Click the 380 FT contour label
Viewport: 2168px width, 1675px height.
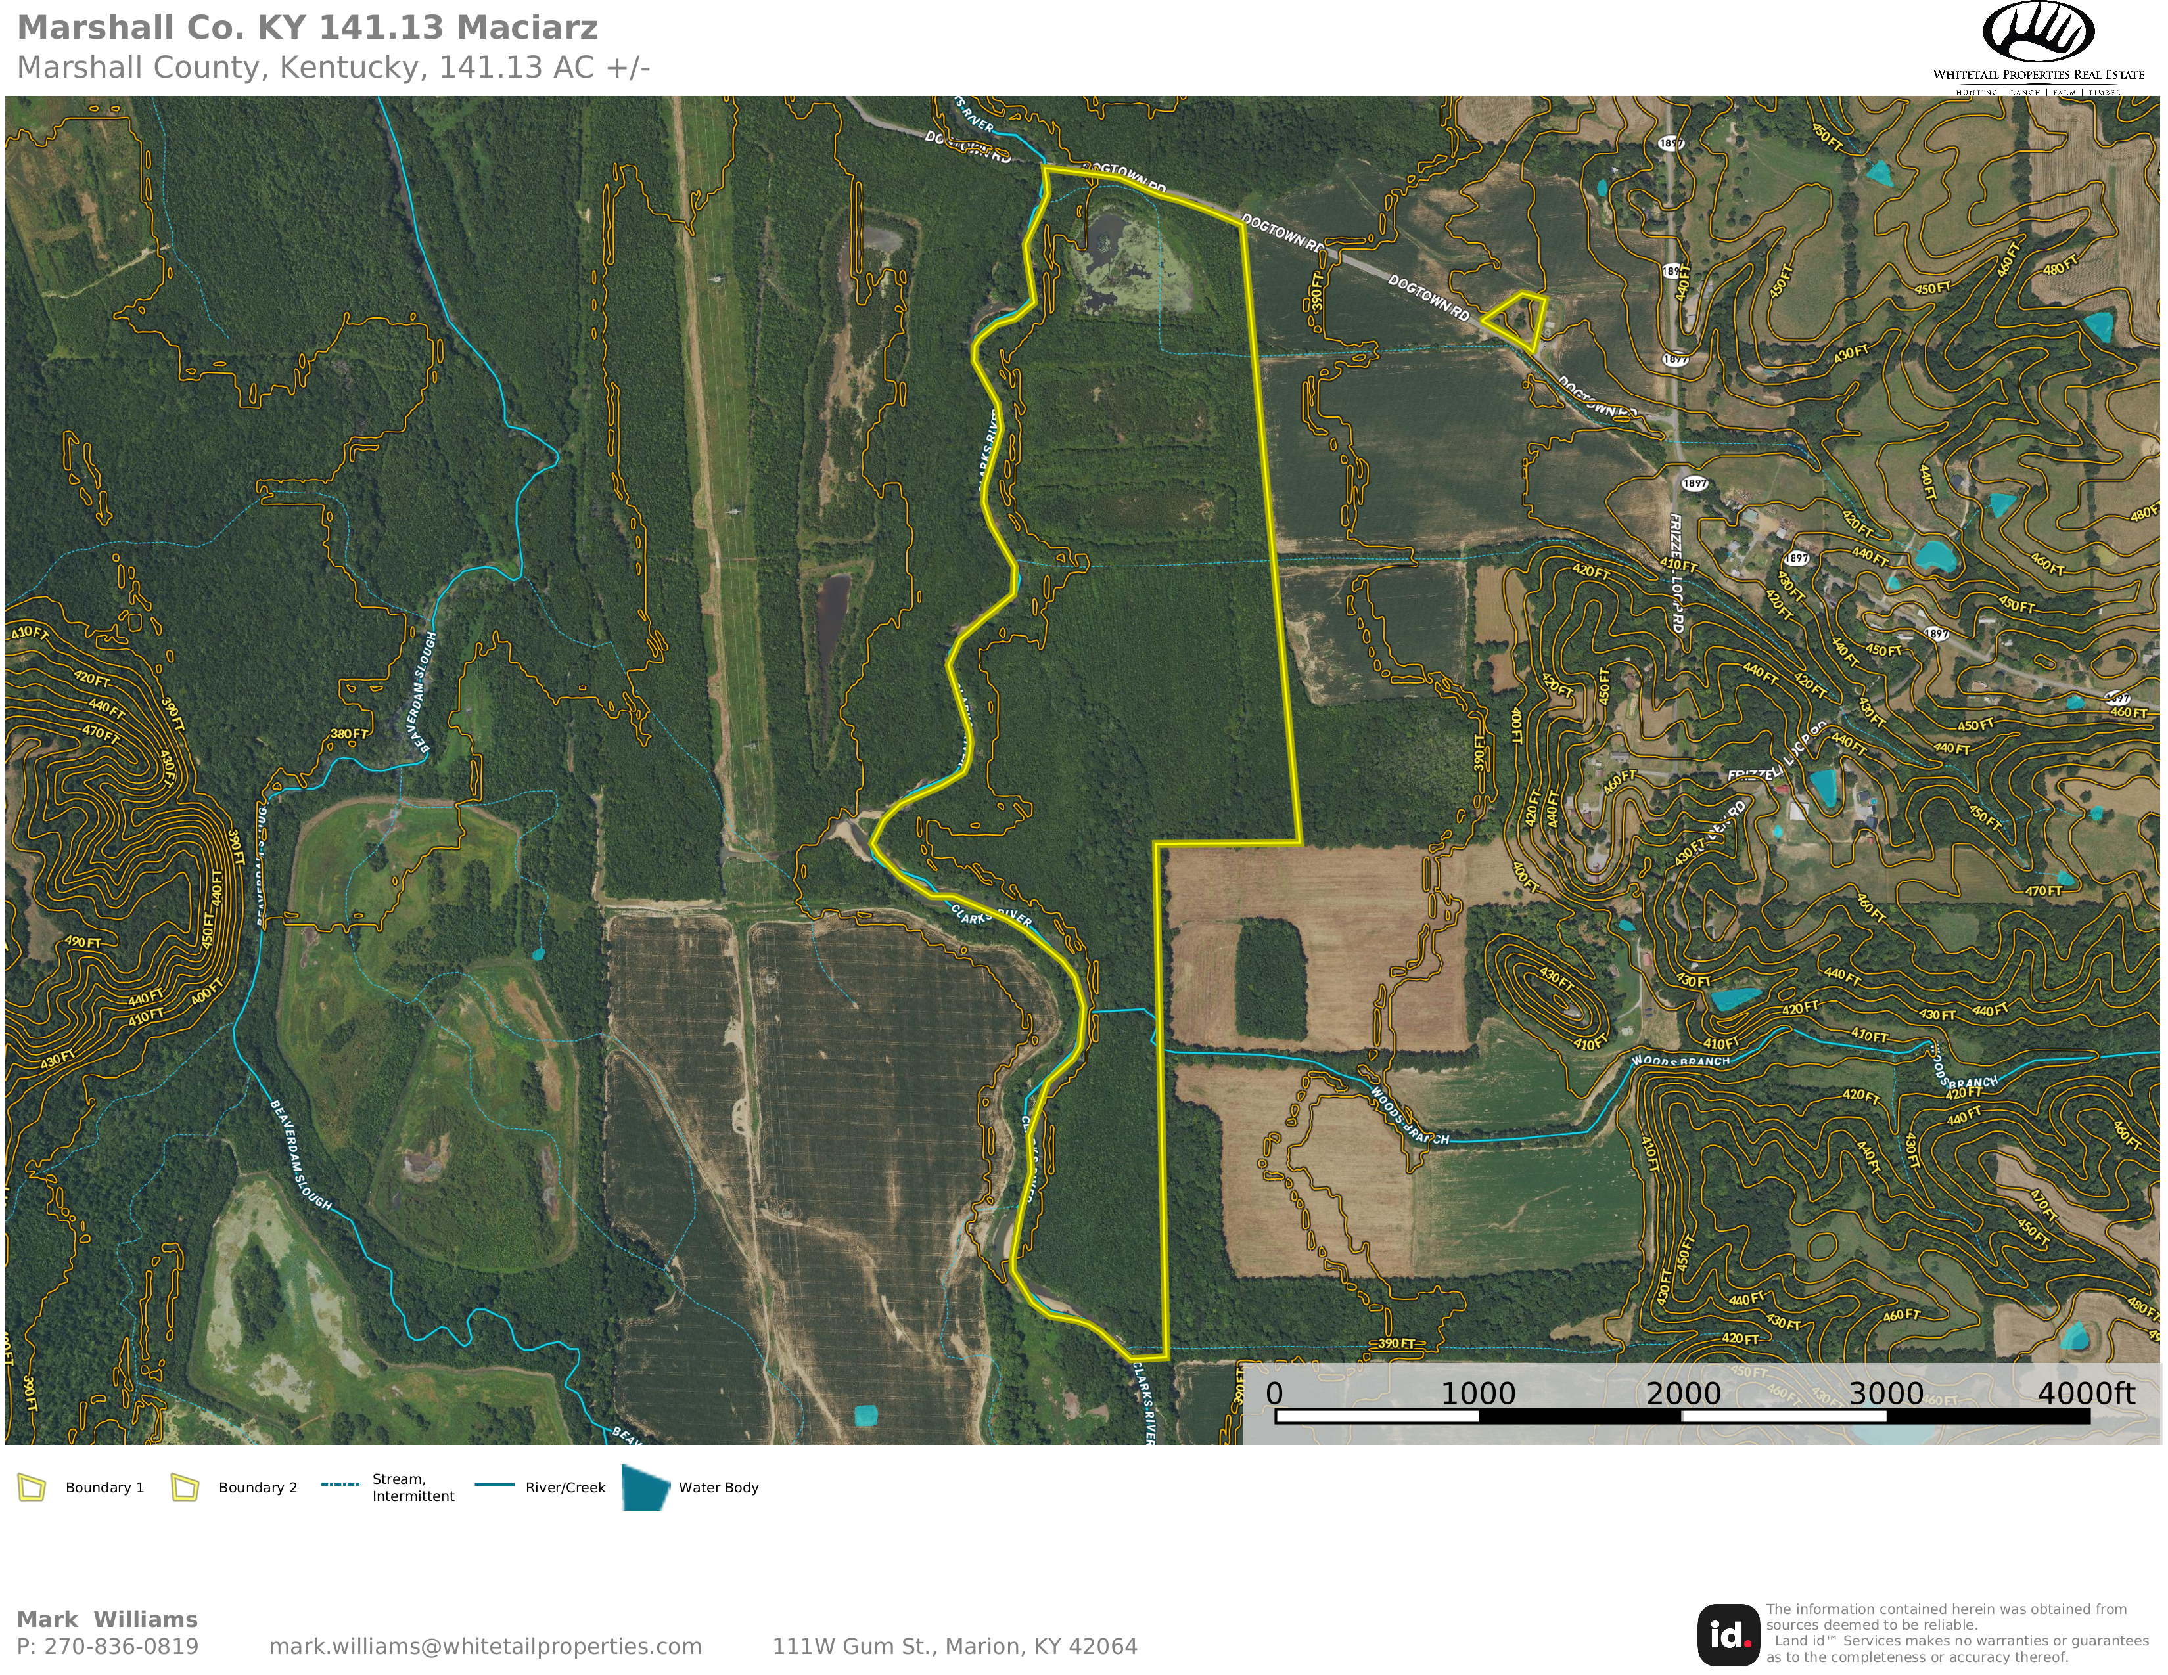tap(350, 734)
